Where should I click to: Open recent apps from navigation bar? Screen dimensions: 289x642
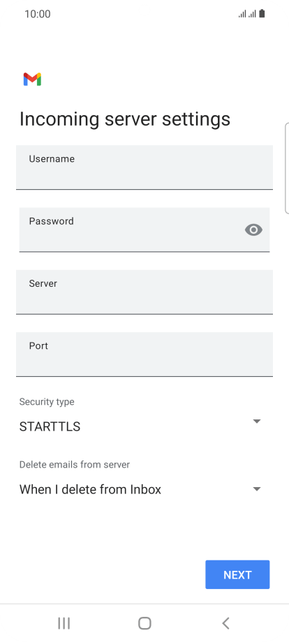64,623
